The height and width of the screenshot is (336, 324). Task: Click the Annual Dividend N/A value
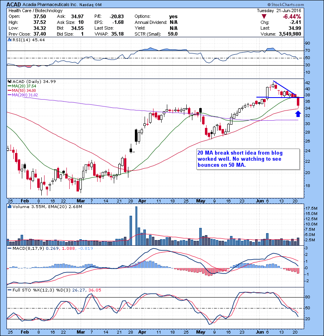[173, 22]
